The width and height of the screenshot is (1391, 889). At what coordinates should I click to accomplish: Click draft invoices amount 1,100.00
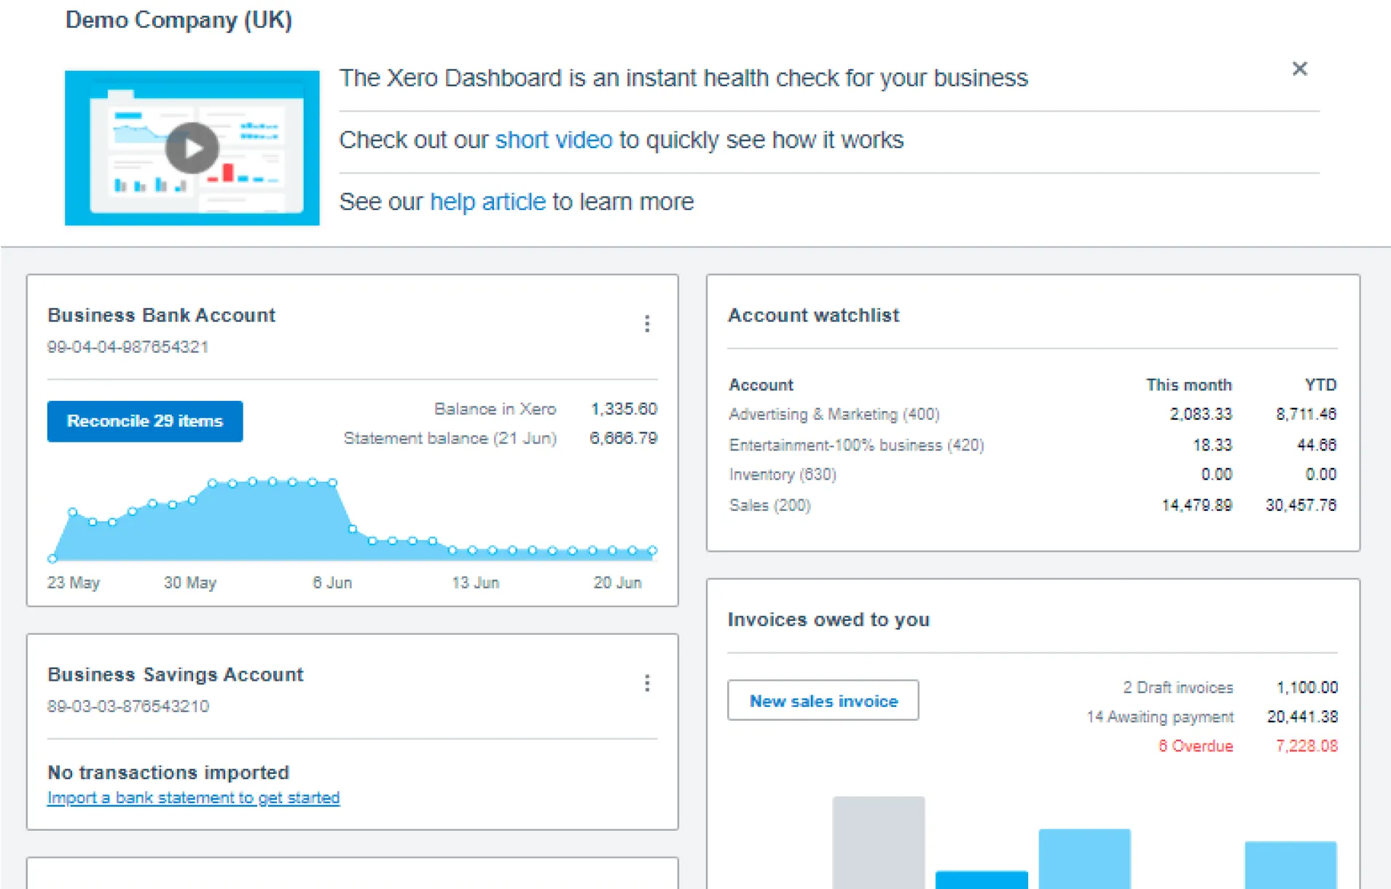(x=1307, y=687)
